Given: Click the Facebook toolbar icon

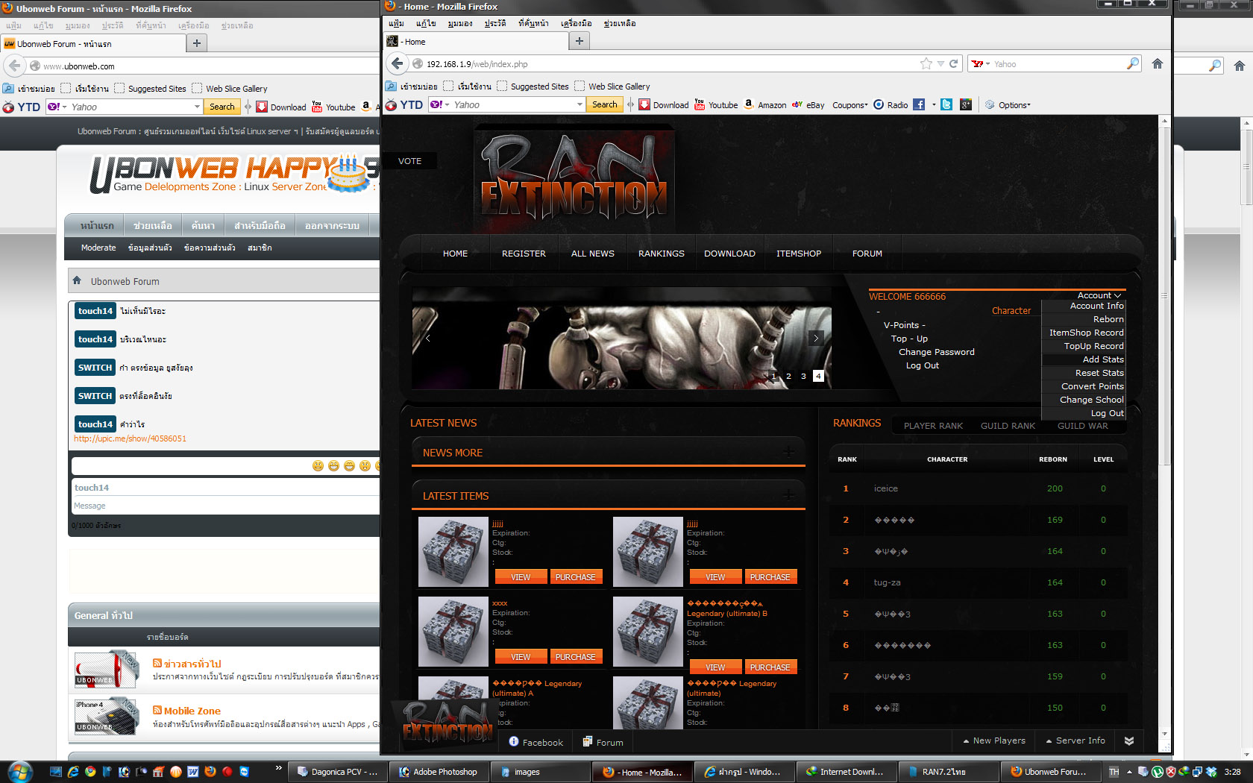Looking at the screenshot, I should (x=919, y=105).
